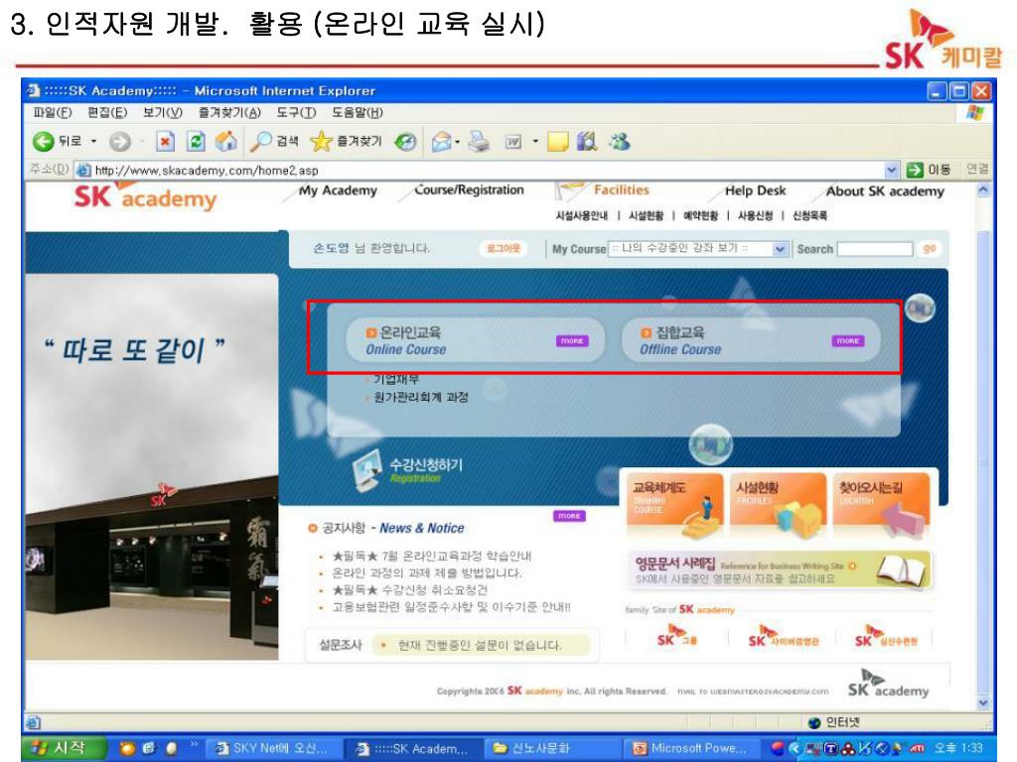
Task: Open the 수강신청 취소요청건 notice
Action: (410, 590)
